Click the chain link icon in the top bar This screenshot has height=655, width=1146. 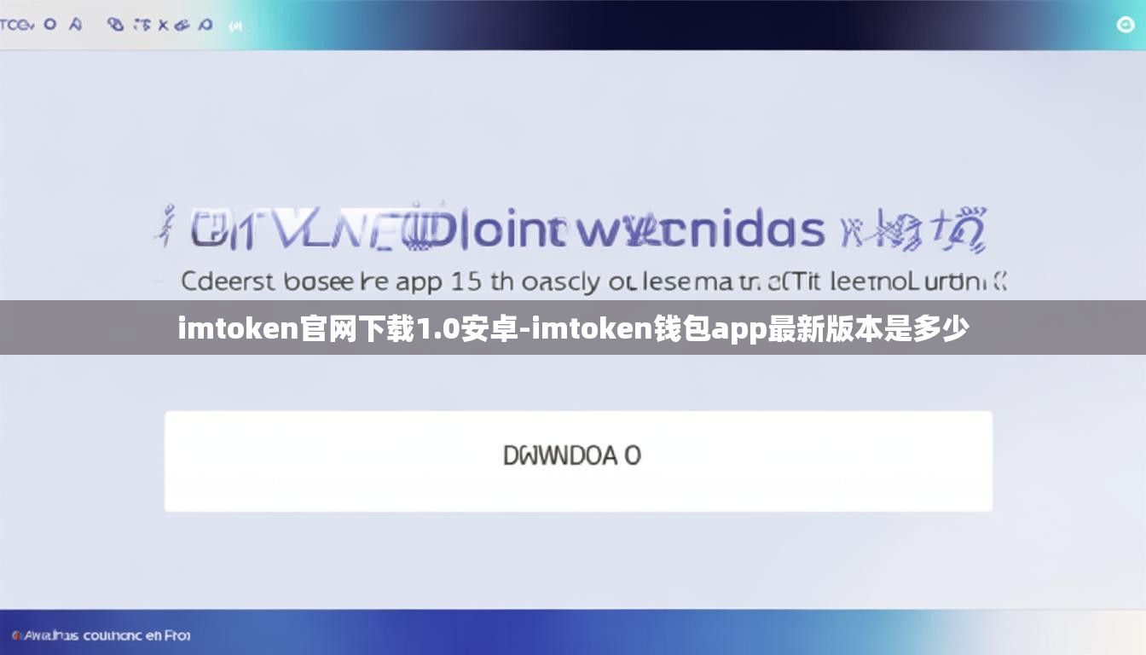[116, 25]
